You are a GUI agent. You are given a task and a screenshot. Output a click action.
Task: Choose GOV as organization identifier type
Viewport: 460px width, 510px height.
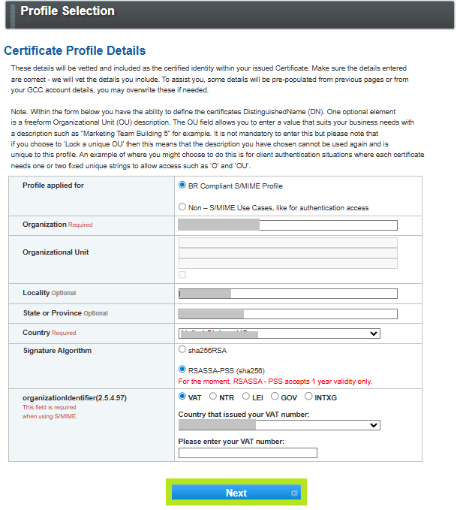click(275, 397)
